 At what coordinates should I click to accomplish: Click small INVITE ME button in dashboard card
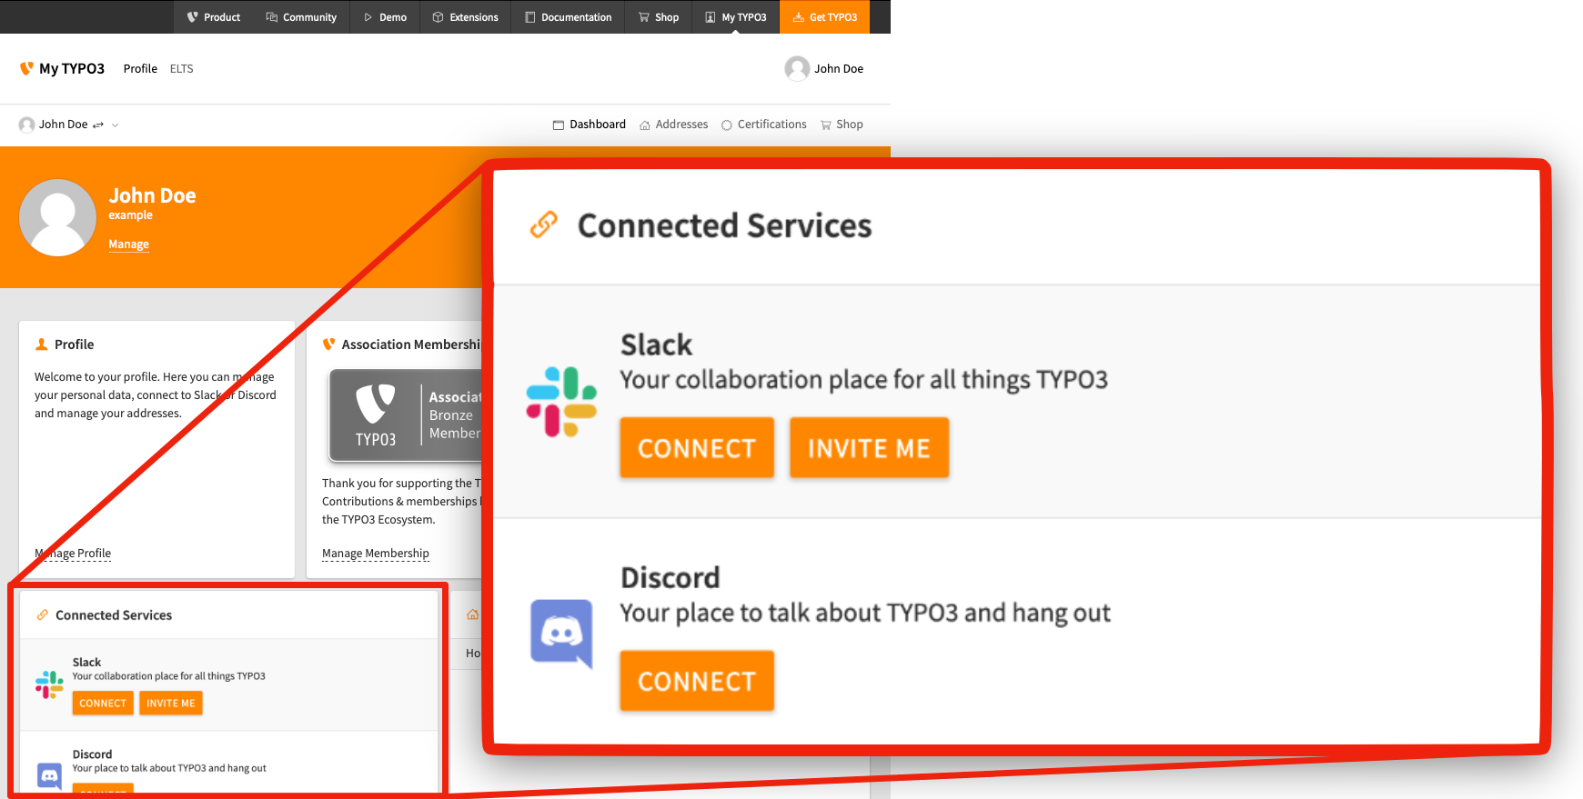pyautogui.click(x=171, y=704)
